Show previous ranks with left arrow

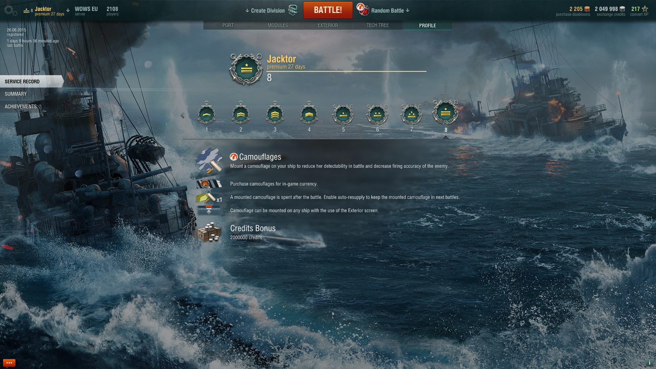click(182, 115)
